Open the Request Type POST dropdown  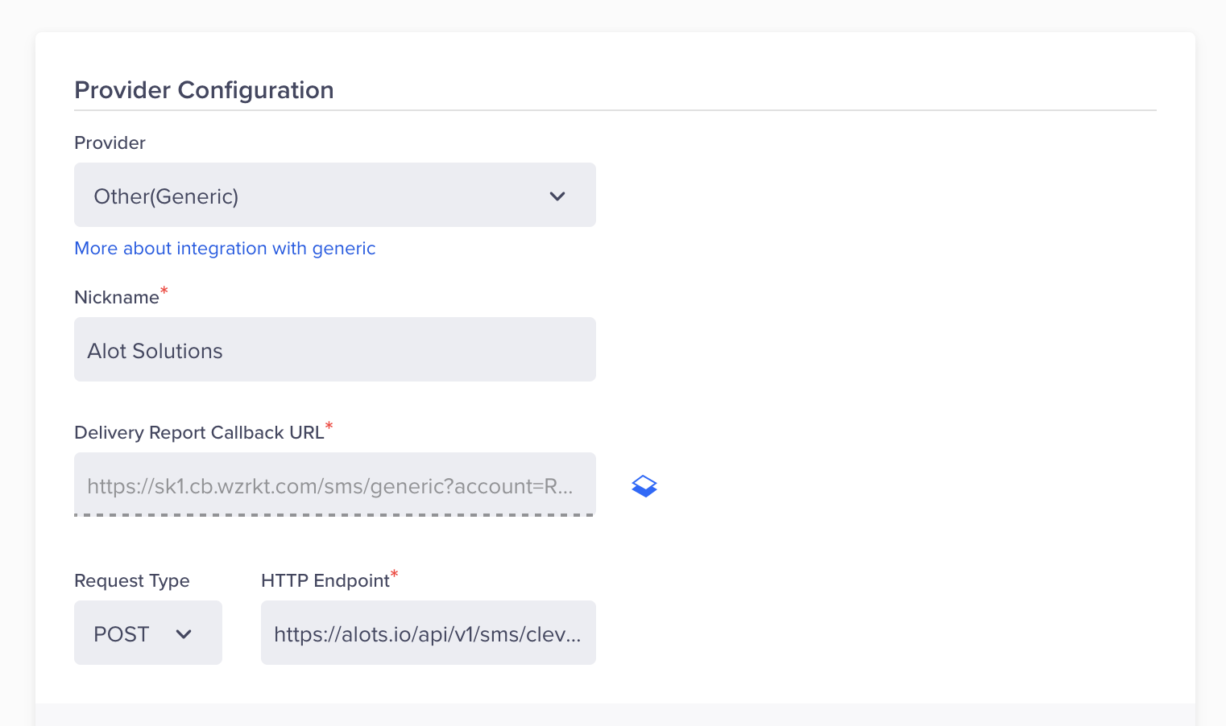(148, 633)
